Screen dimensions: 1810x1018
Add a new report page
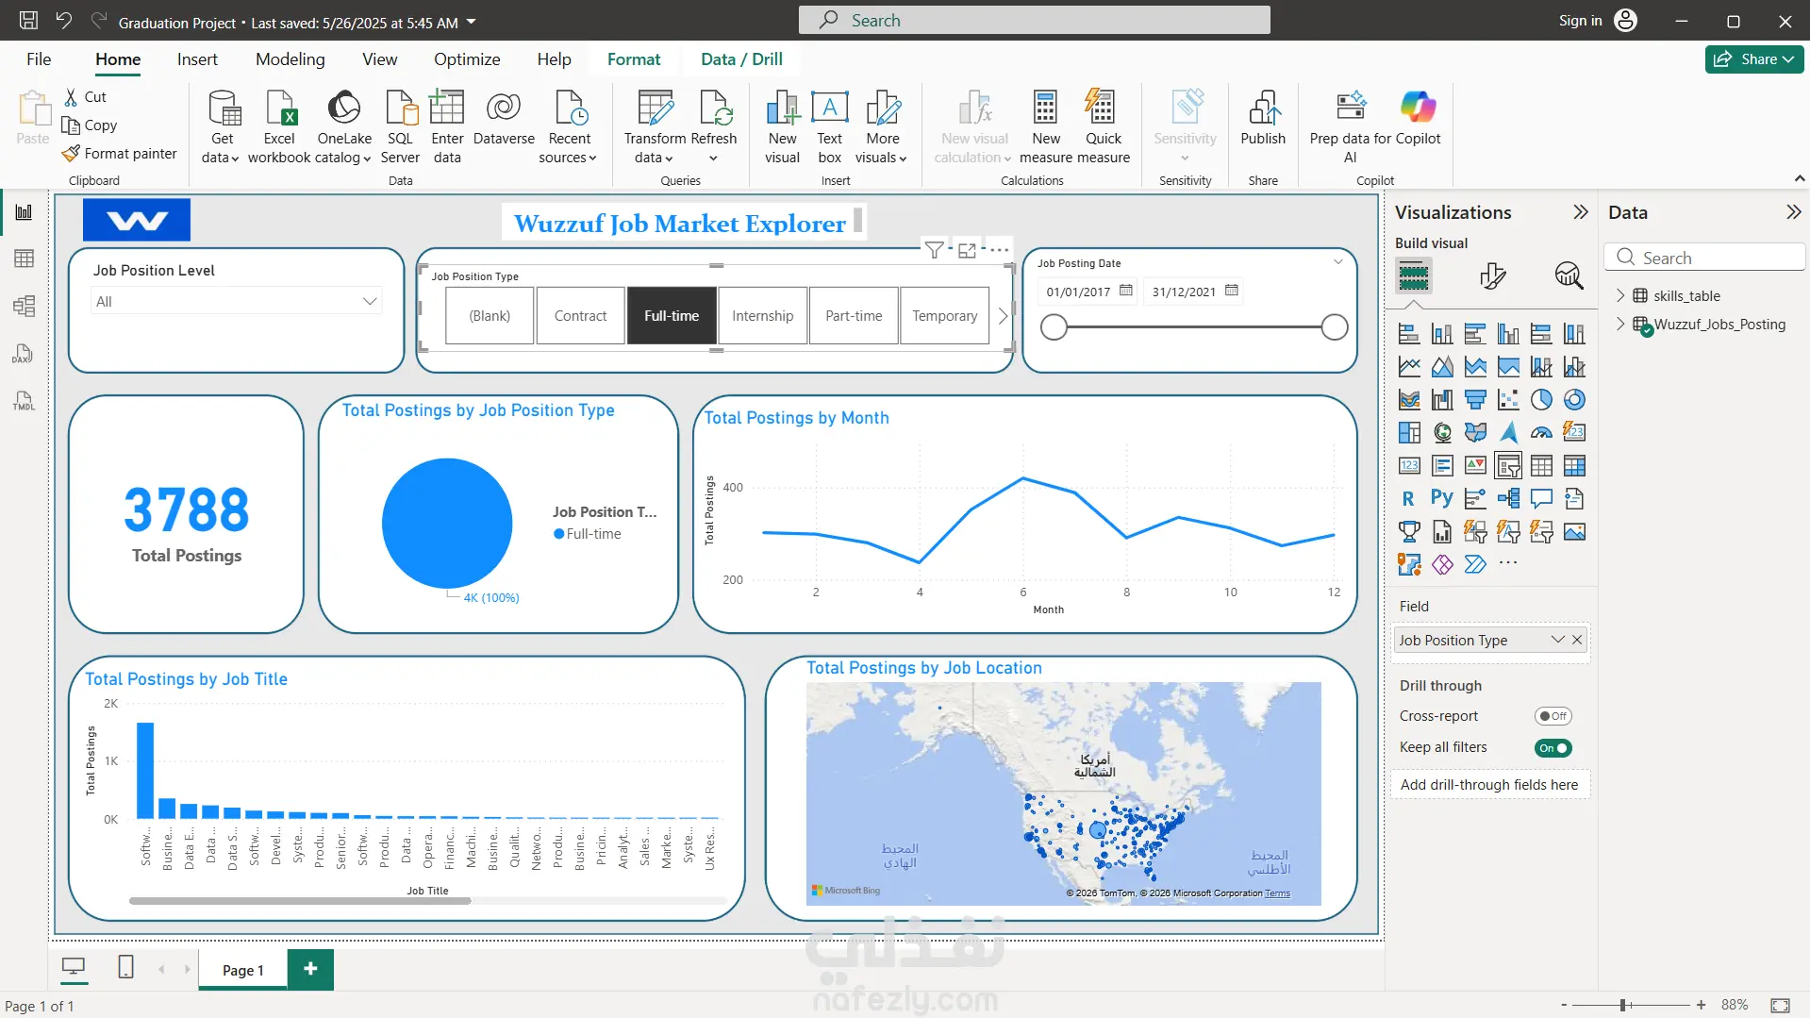click(x=310, y=969)
